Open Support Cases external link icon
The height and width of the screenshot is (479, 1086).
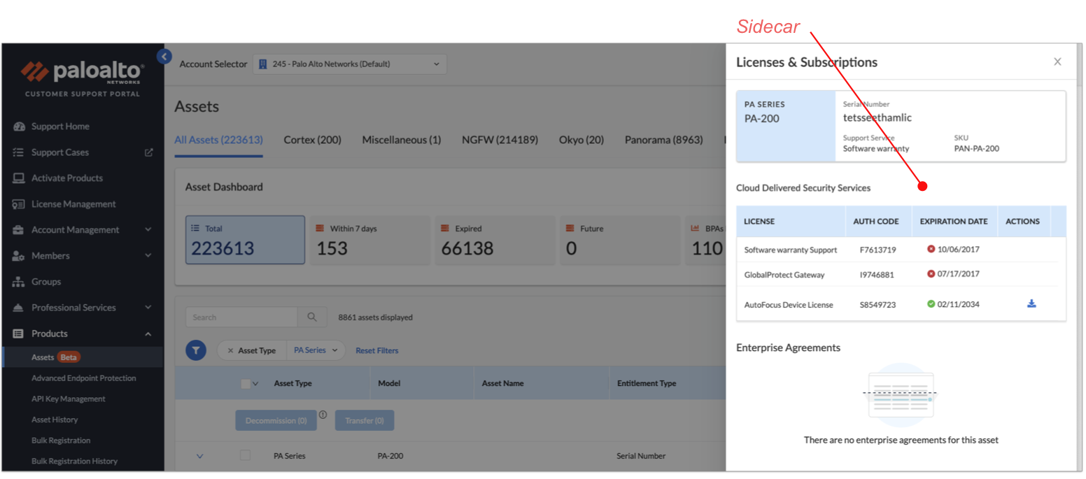click(x=147, y=152)
